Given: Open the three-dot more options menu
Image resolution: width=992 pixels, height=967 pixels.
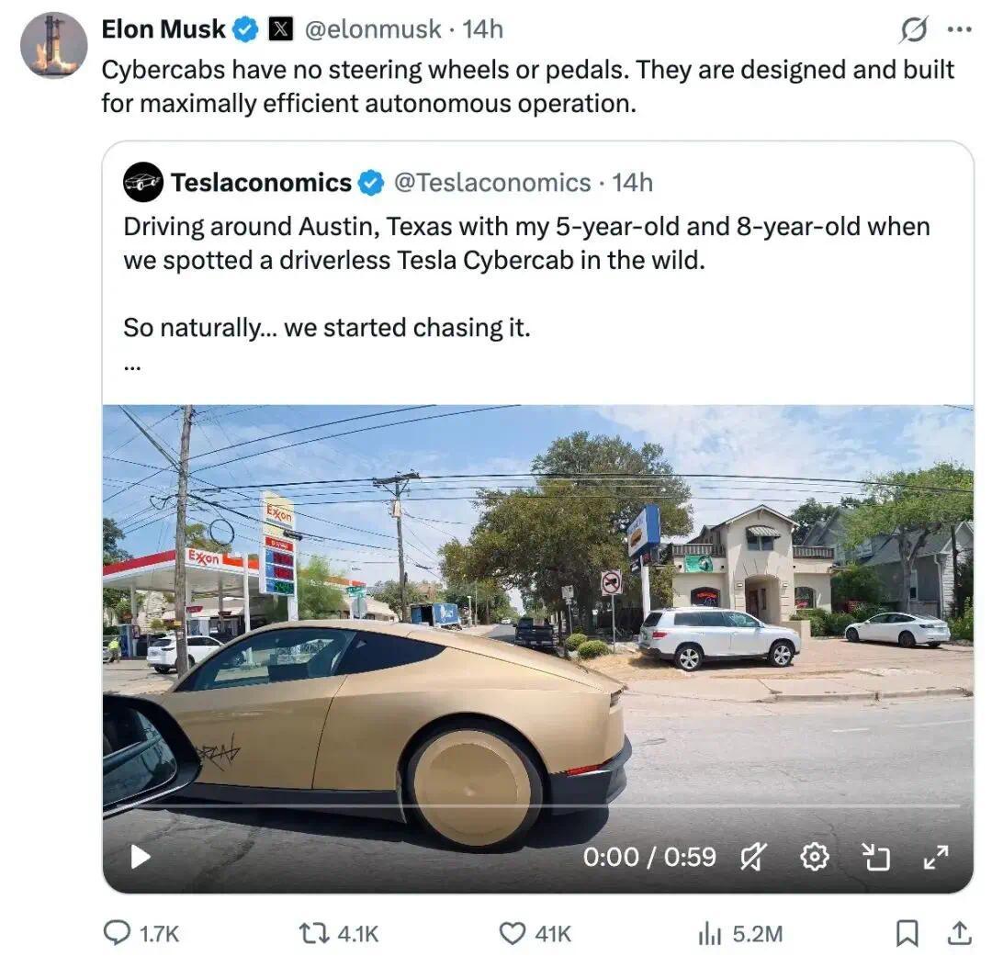Looking at the screenshot, I should click(960, 29).
